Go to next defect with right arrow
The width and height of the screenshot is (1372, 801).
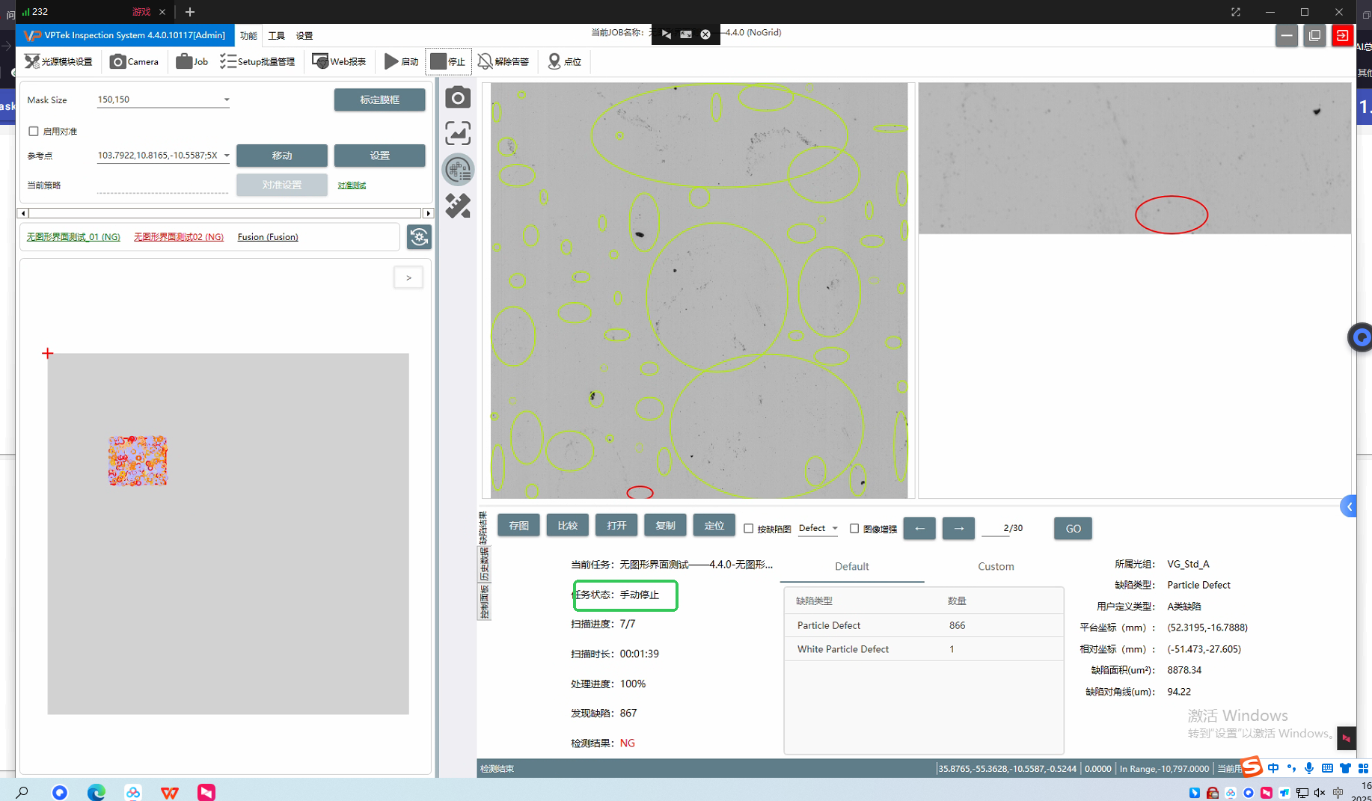[958, 529]
